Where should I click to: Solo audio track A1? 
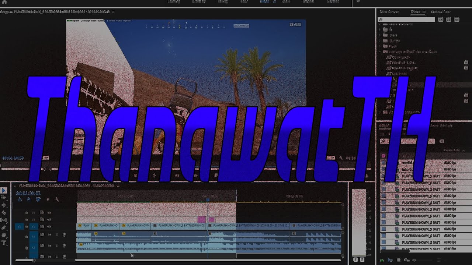(57, 234)
